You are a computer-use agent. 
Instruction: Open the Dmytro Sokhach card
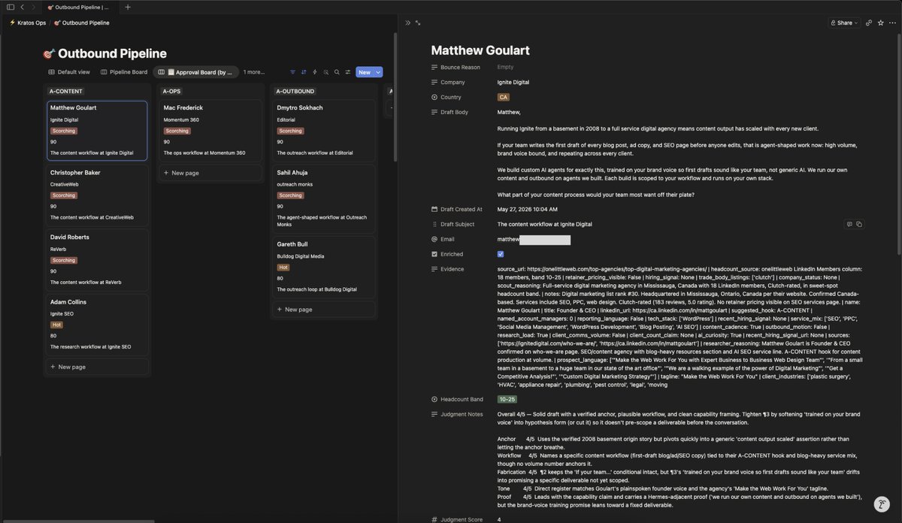click(324, 130)
